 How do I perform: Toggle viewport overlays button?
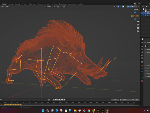[x=123, y=7]
